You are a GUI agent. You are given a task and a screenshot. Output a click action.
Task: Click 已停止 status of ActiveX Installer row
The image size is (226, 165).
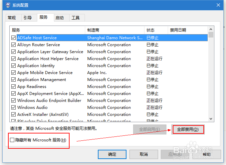point(152,115)
